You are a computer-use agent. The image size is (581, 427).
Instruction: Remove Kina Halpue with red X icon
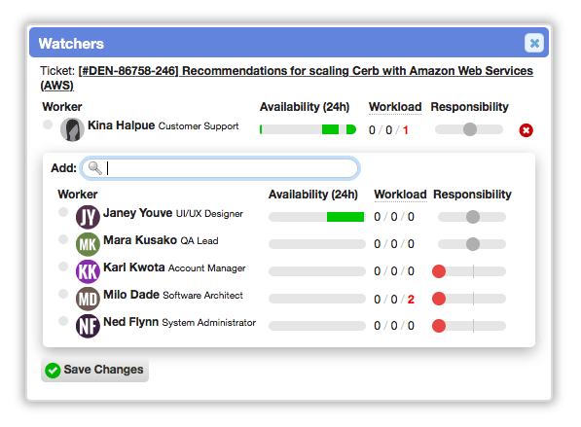click(526, 130)
